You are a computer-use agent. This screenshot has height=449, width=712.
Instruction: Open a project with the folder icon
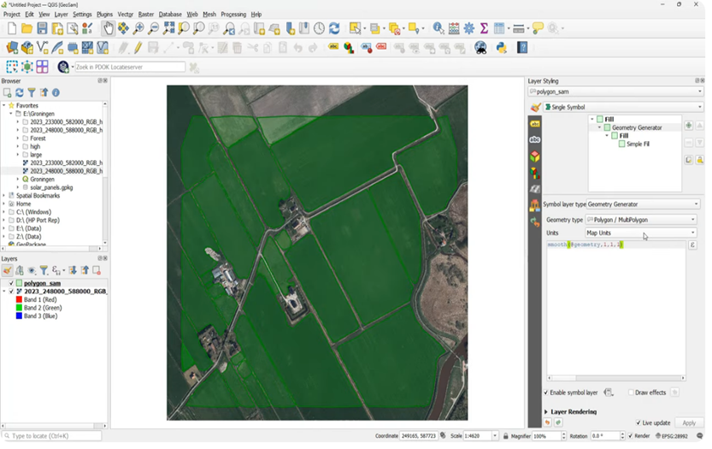click(26, 28)
